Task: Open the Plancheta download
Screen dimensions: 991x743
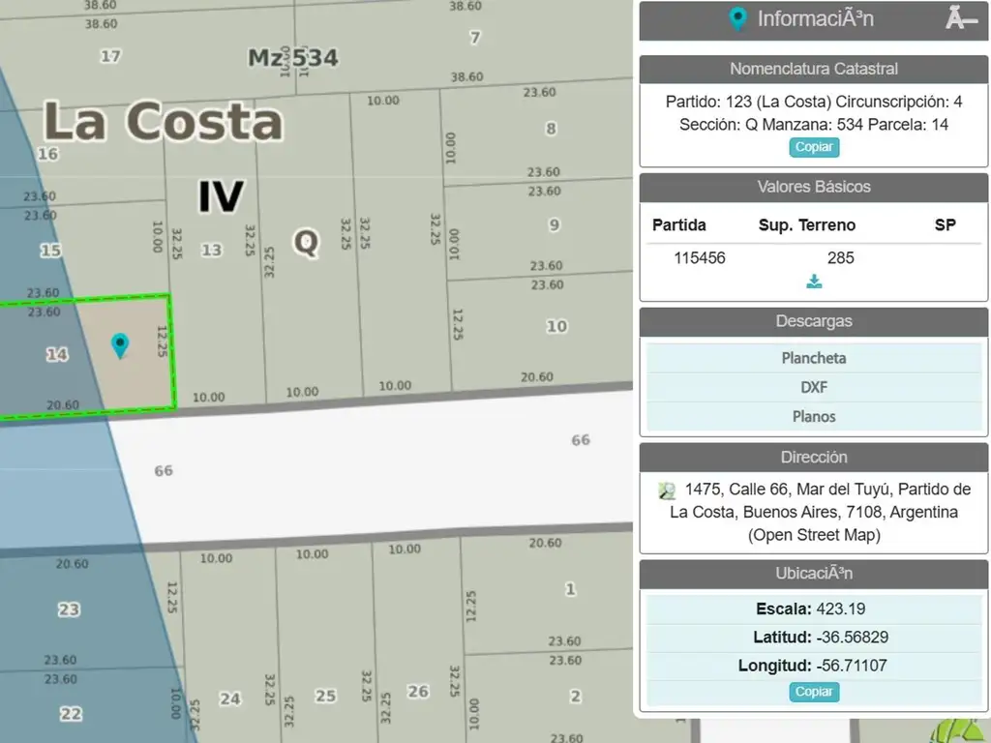Action: [x=814, y=358]
